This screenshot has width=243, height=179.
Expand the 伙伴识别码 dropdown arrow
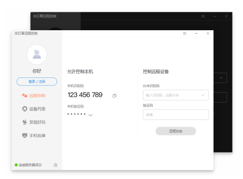click(x=203, y=95)
